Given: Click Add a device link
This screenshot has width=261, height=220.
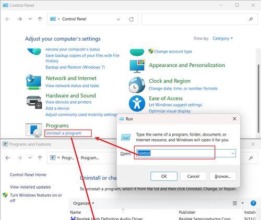Looking at the screenshot, I should coord(57,108).
